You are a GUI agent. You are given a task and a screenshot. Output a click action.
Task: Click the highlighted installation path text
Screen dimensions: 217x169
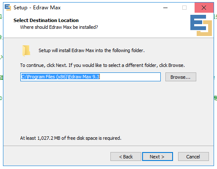(x=60, y=77)
